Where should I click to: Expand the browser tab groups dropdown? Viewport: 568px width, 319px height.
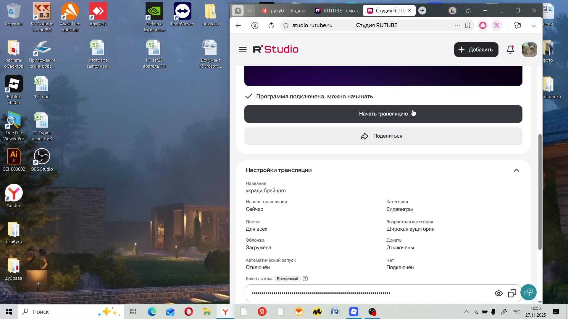tap(250, 11)
